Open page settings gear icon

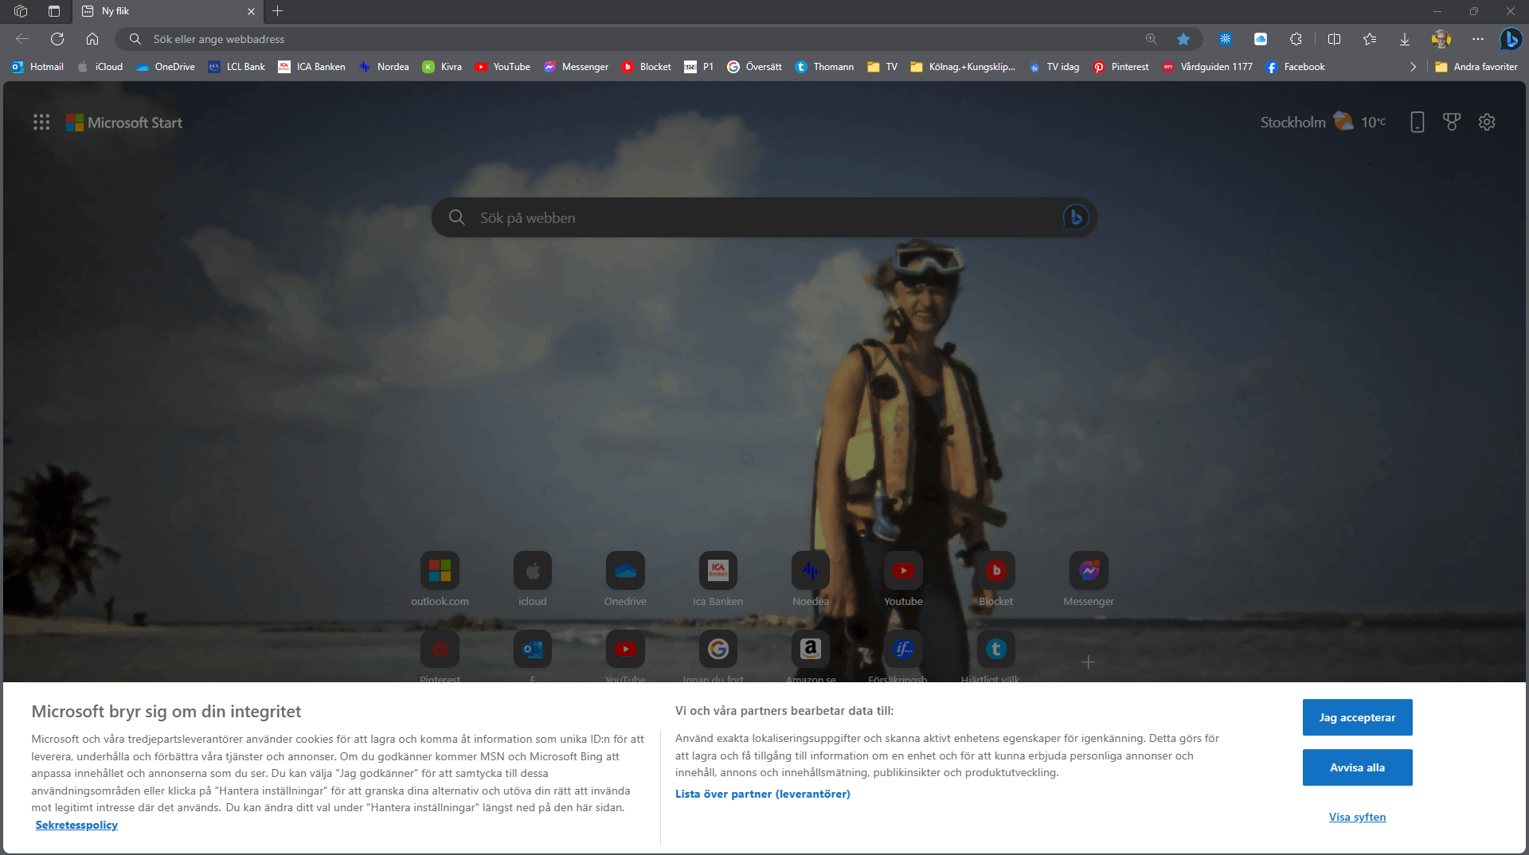tap(1487, 122)
